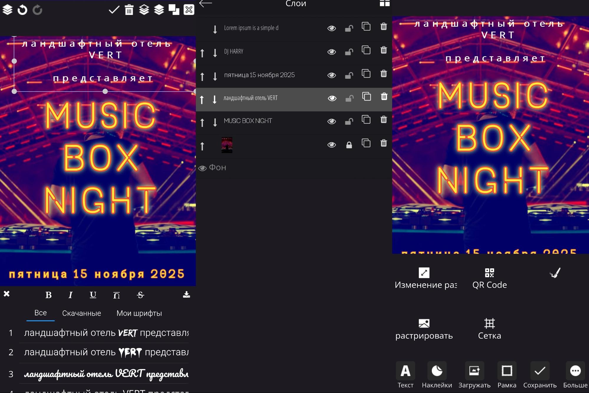Click the download fonts icon
Viewport: 589px width, 393px height.
pyautogui.click(x=186, y=295)
